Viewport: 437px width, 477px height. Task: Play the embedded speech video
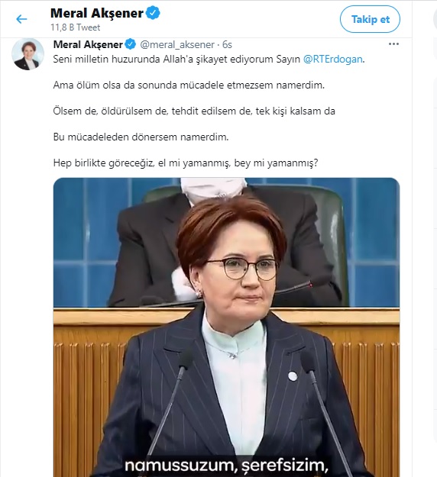226,327
